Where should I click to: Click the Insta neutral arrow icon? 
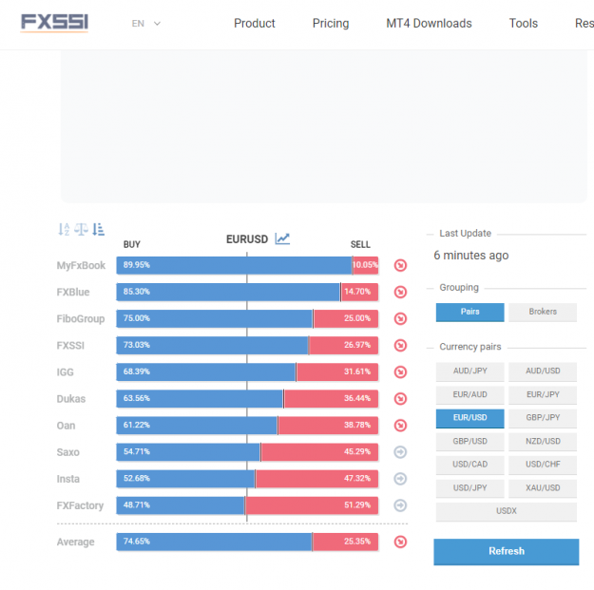pos(400,479)
